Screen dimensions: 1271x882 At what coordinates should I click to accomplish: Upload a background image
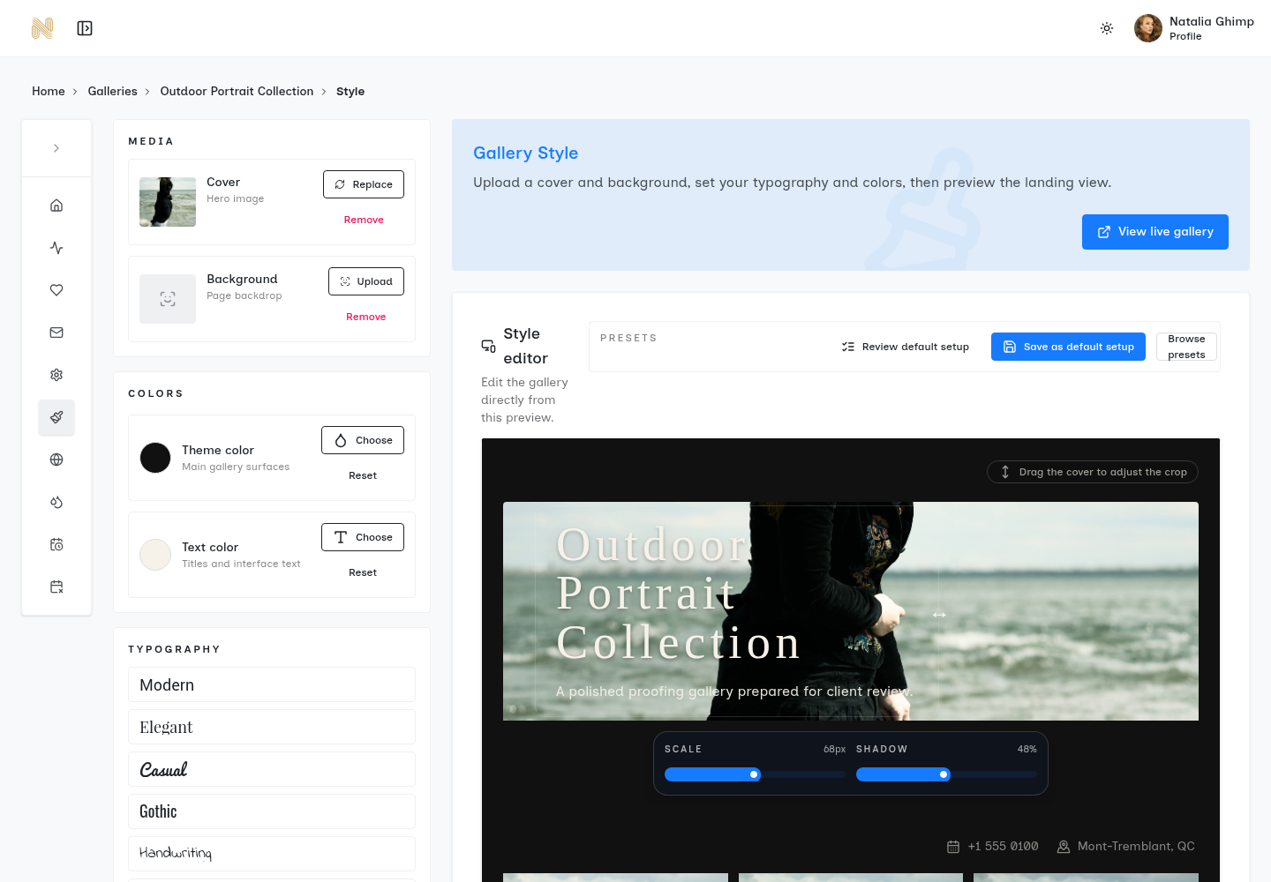coord(366,281)
